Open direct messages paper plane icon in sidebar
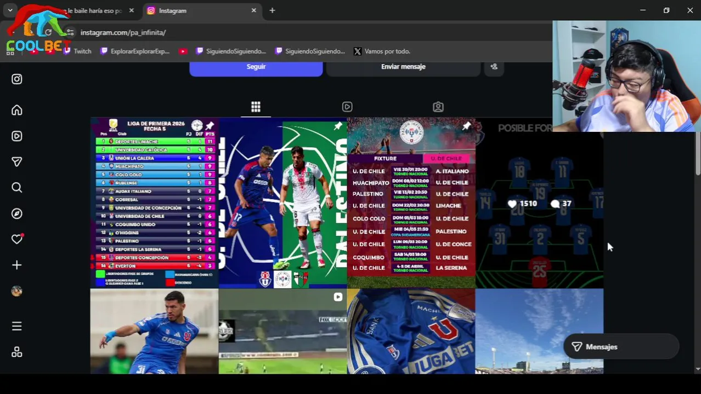Screen dimensions: 701x394 click(x=17, y=161)
